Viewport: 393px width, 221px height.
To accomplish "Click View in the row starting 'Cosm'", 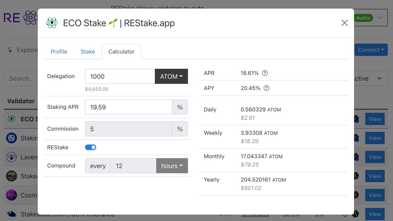I will [x=375, y=195].
